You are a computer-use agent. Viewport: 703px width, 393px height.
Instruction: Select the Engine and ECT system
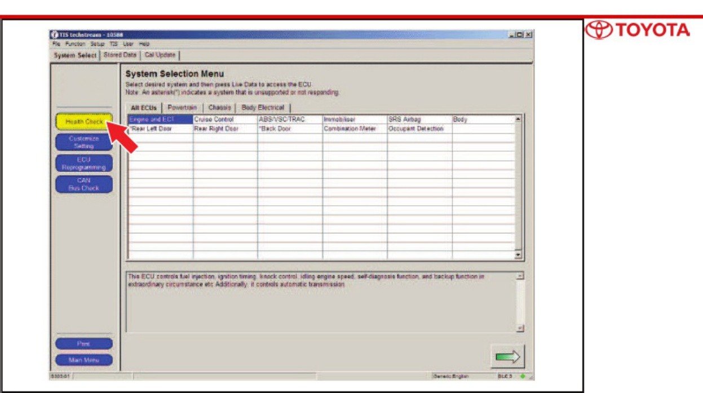(161, 120)
